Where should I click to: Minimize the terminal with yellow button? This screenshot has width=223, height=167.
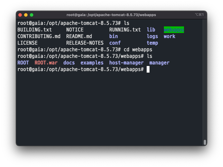[26, 15]
